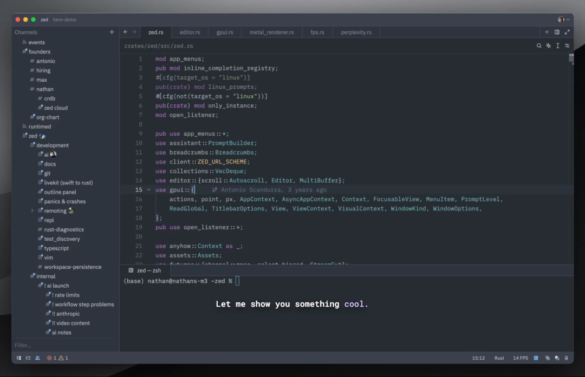Viewport: 585px width, 377px height.
Task: Go forward with the right arrow
Action: 134,32
